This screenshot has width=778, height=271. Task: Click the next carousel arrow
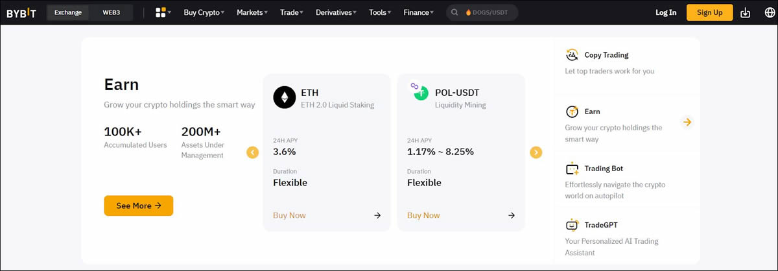point(536,152)
